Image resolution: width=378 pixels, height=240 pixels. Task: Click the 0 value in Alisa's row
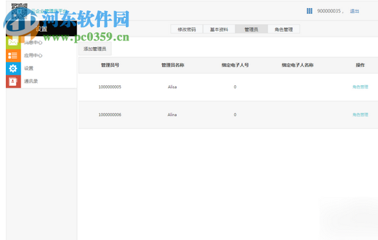point(235,87)
